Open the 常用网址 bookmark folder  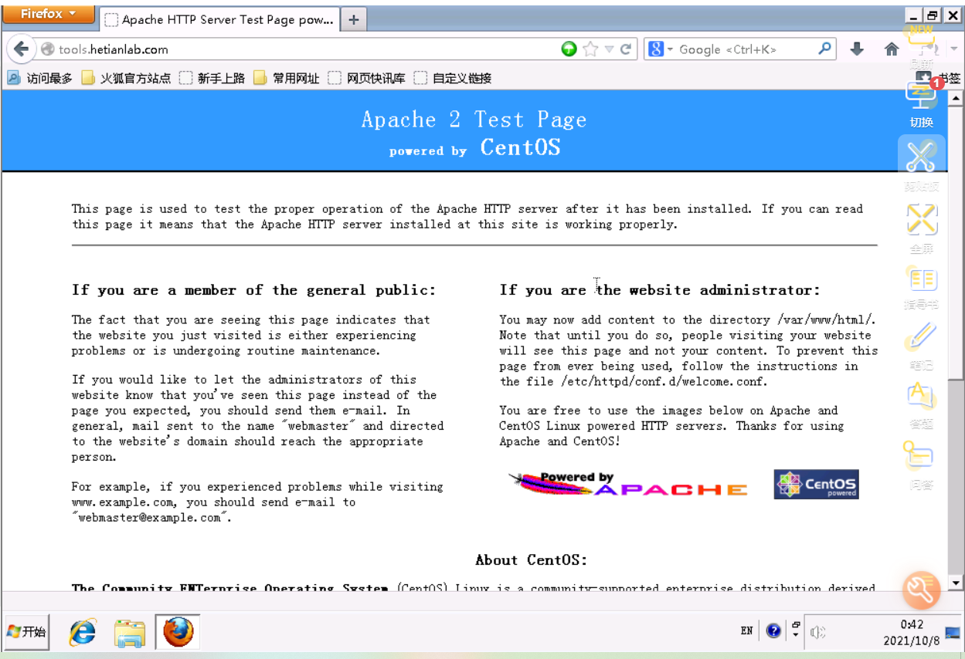286,78
